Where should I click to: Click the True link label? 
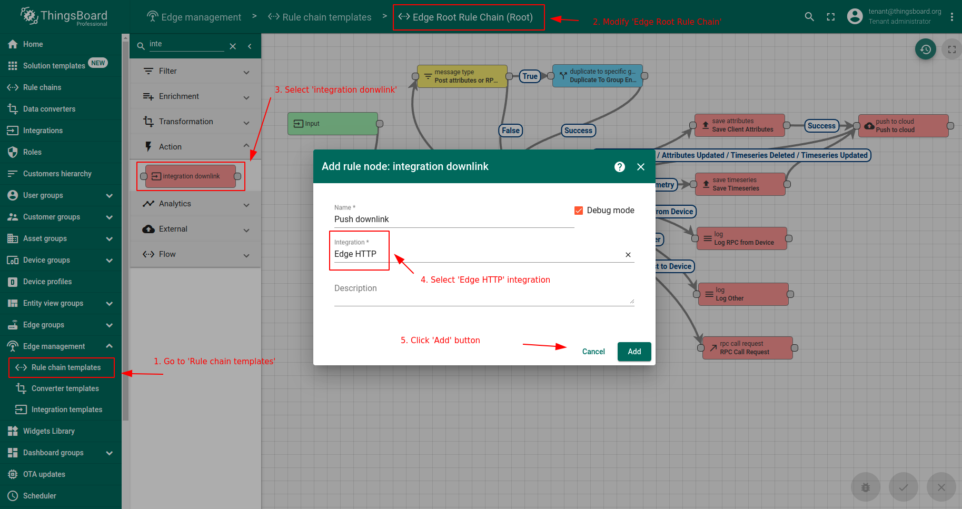[530, 76]
